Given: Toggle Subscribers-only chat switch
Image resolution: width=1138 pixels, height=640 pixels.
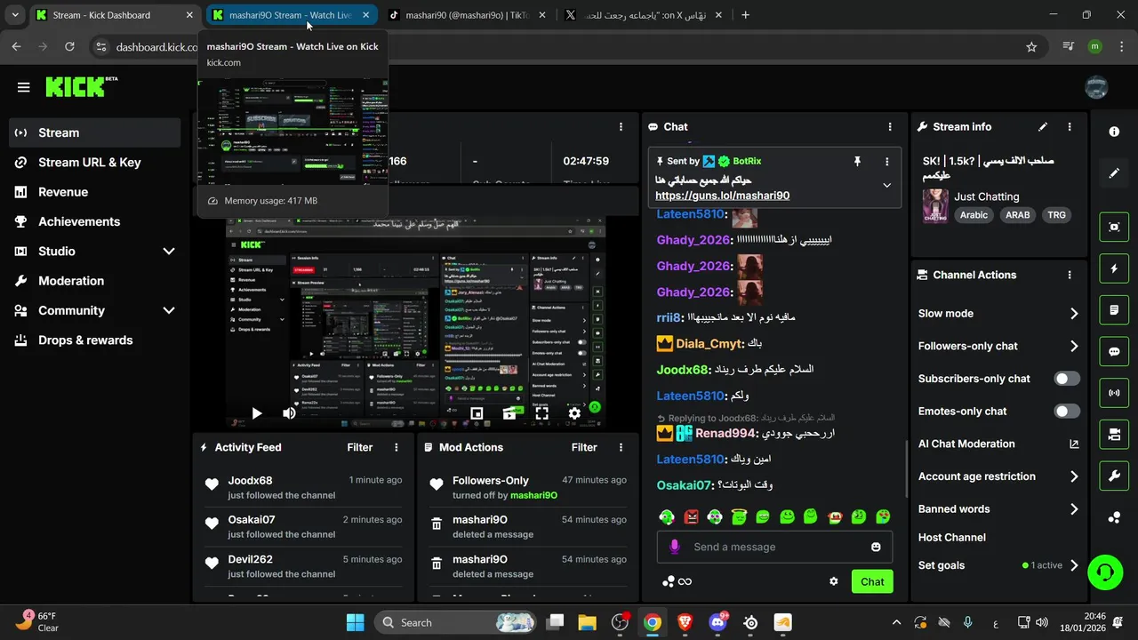Looking at the screenshot, I should [x=1067, y=379].
